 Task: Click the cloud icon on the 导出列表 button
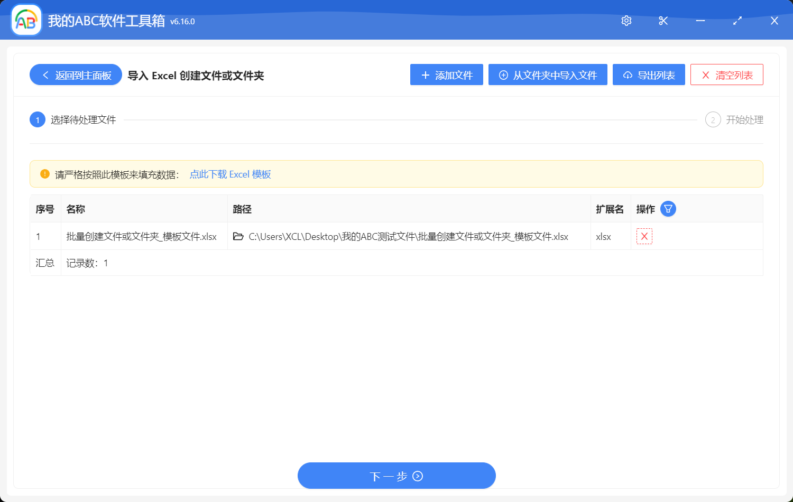coord(628,75)
